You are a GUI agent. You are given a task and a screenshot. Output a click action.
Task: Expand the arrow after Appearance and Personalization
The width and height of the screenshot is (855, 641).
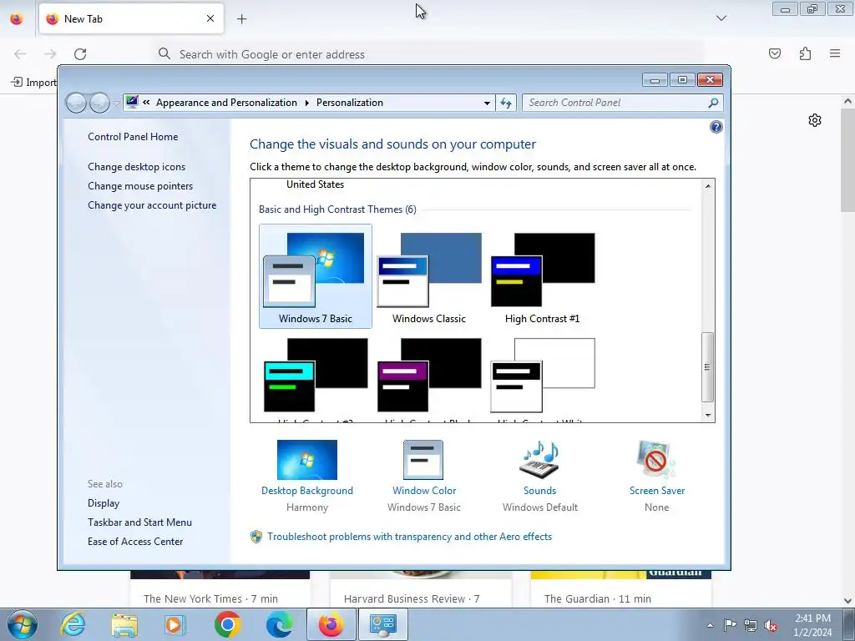pyautogui.click(x=307, y=103)
